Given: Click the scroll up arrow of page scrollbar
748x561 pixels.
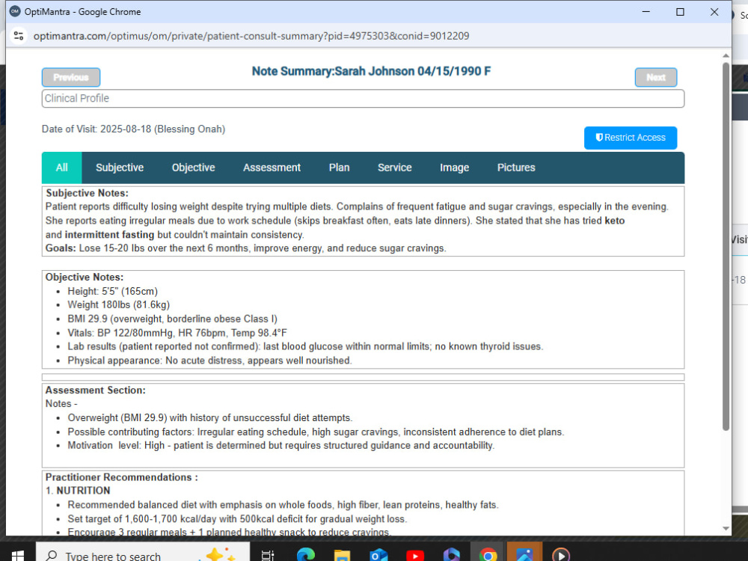Looking at the screenshot, I should click(x=726, y=56).
